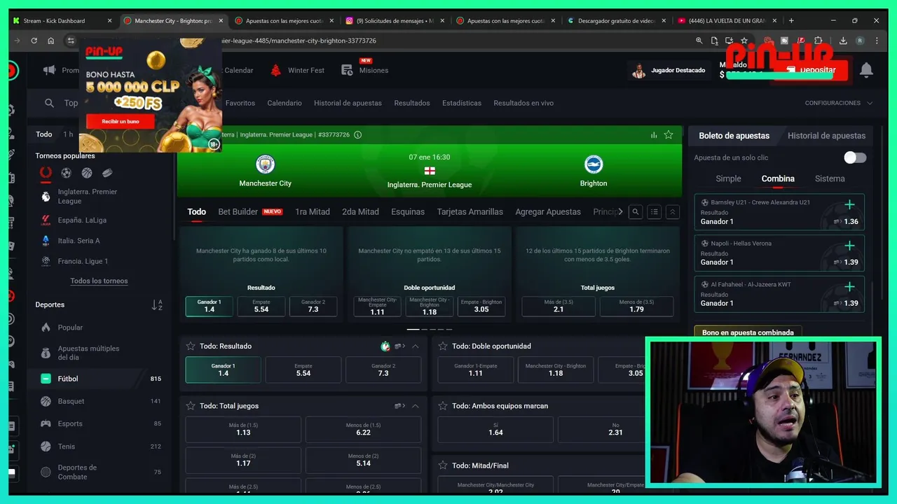The image size is (897, 504).
Task: Click Chrome zoom magnifier icon in address bar
Action: coord(699,41)
